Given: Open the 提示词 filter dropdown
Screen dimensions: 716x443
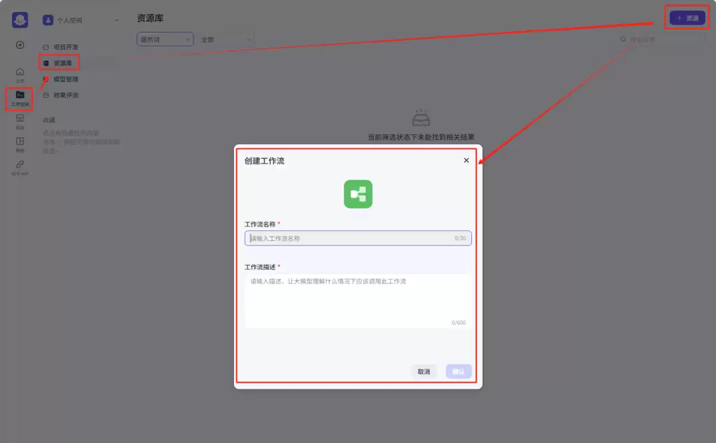Looking at the screenshot, I should point(164,39).
